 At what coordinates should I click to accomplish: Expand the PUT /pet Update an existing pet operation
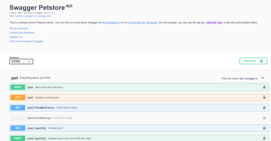[139, 97]
